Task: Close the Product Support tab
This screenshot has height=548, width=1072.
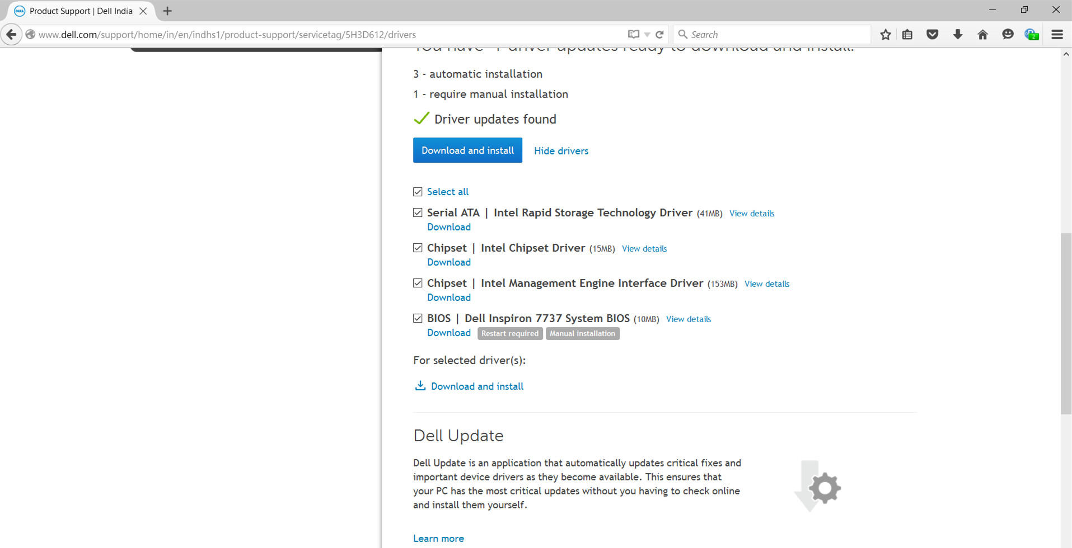Action: pyautogui.click(x=143, y=11)
